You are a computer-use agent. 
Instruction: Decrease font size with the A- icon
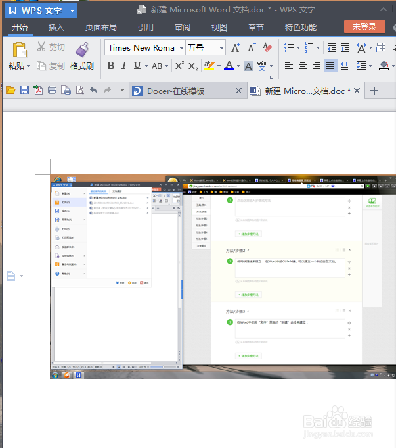pyautogui.click(x=252, y=48)
